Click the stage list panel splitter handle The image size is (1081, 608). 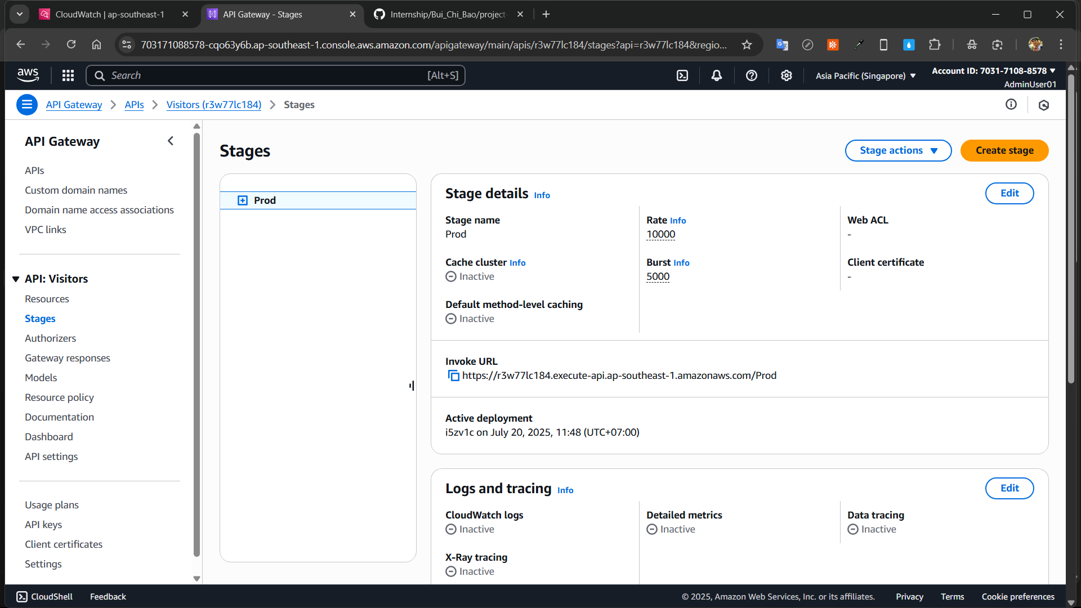pyautogui.click(x=412, y=386)
